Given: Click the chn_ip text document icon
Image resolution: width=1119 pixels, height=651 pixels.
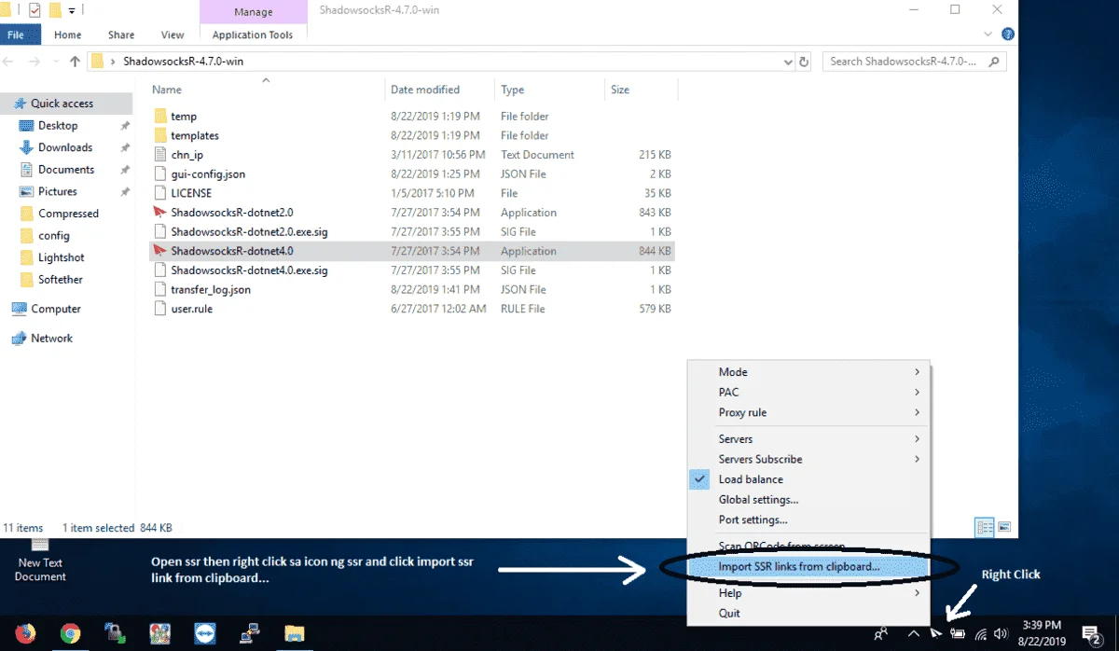Looking at the screenshot, I should pyautogui.click(x=159, y=155).
